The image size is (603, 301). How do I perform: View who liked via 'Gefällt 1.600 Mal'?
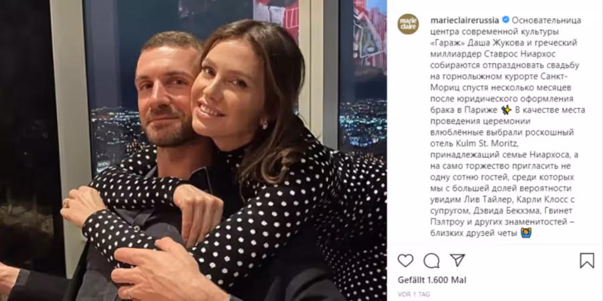tap(432, 280)
